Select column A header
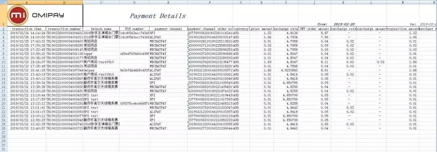The width and height of the screenshot is (437, 152). [26, 2]
